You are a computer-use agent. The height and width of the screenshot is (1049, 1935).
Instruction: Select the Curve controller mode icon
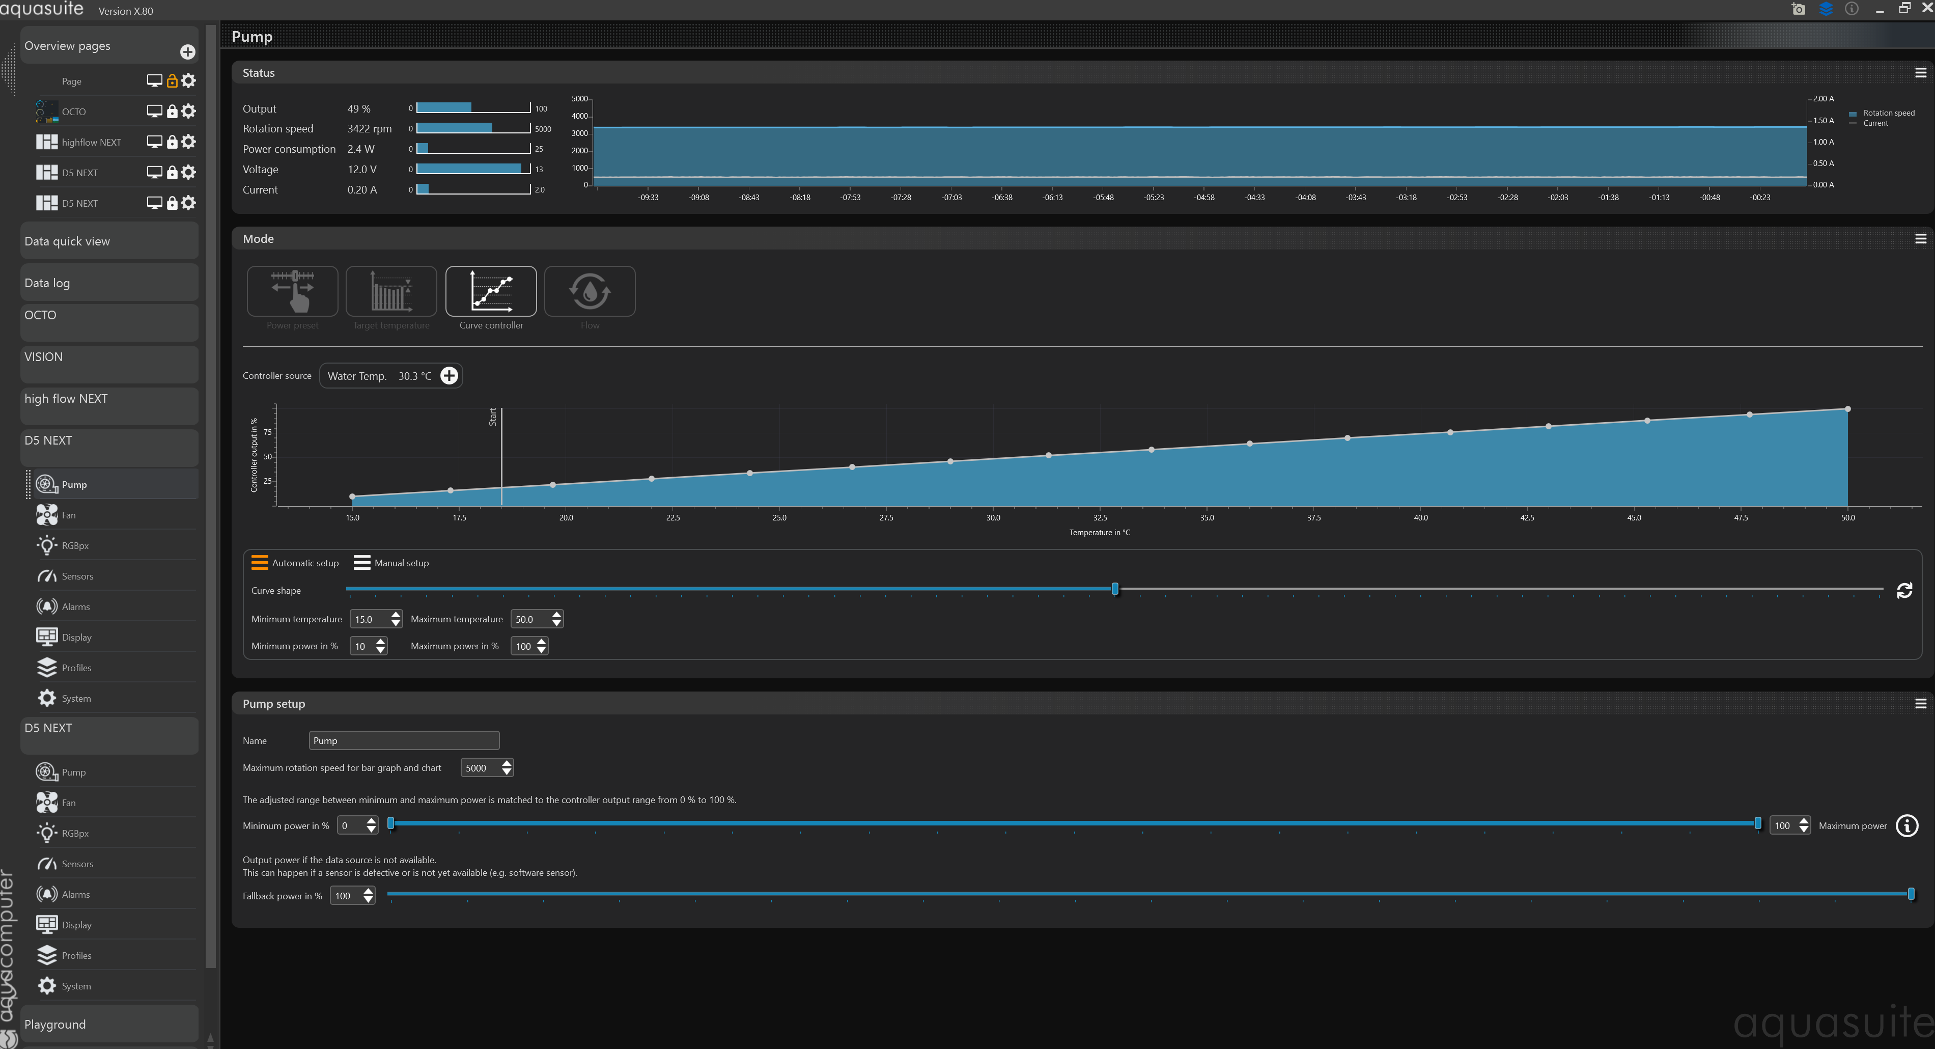pos(491,291)
